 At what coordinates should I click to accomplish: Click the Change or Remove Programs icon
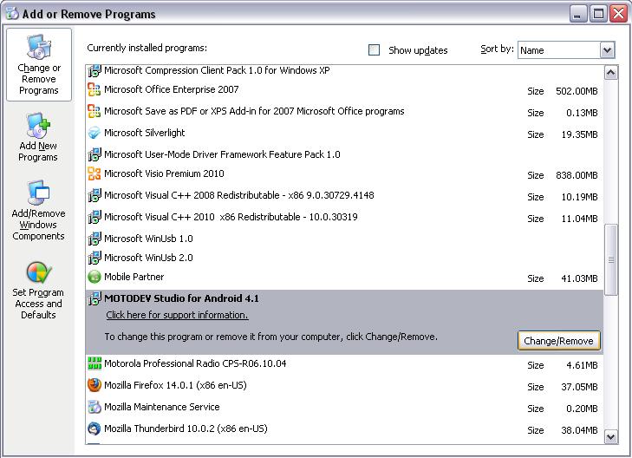39,46
